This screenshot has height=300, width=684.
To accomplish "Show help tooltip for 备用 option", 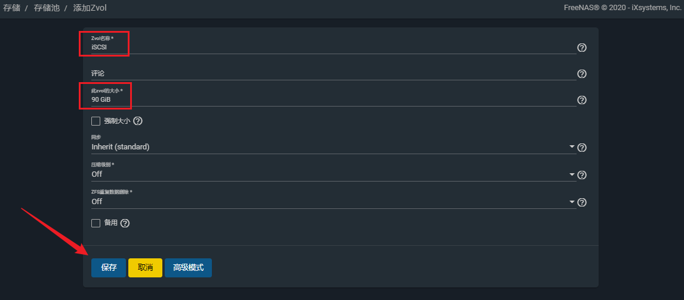I will click(125, 223).
